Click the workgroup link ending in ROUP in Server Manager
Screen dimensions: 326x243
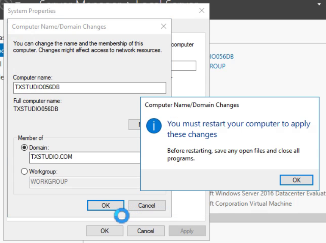[218, 66]
